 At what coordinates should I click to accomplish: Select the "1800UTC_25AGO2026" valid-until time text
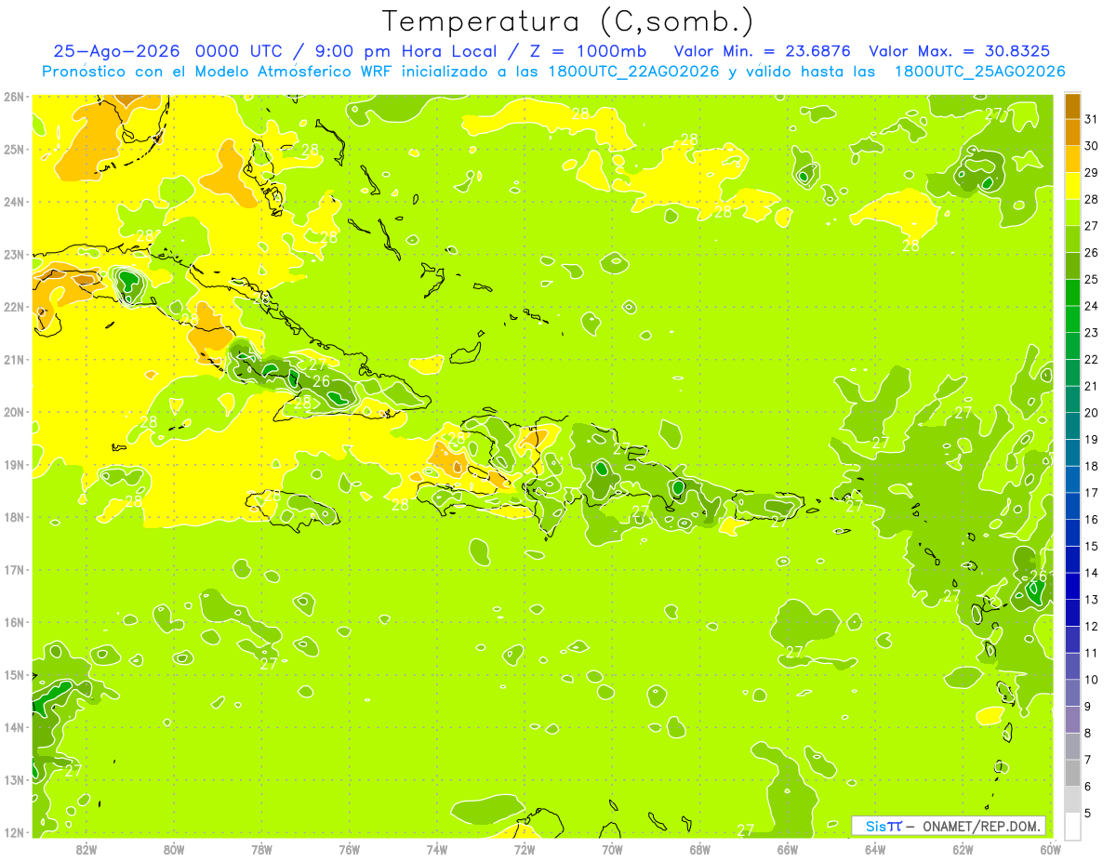tap(980, 72)
